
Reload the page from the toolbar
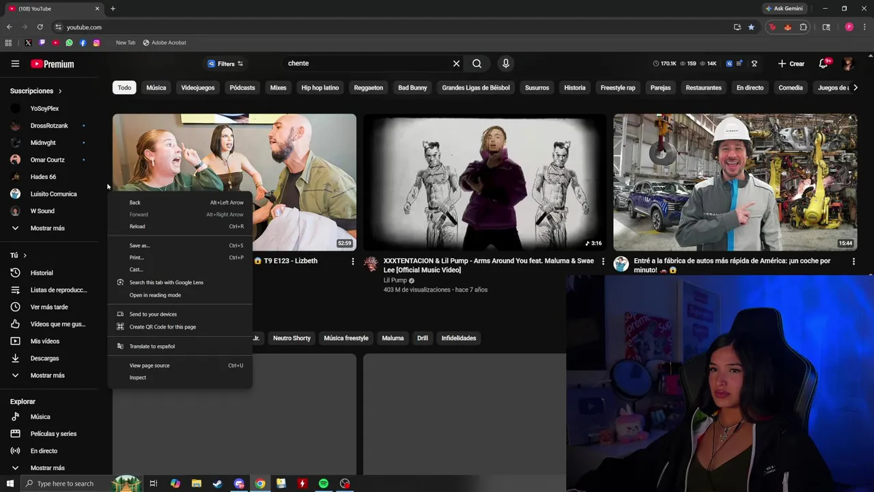40,27
